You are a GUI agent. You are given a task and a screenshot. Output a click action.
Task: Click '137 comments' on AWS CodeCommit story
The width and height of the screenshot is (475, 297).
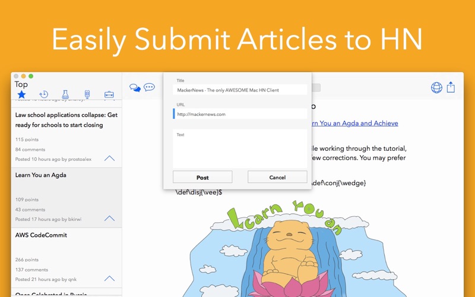click(x=31, y=270)
